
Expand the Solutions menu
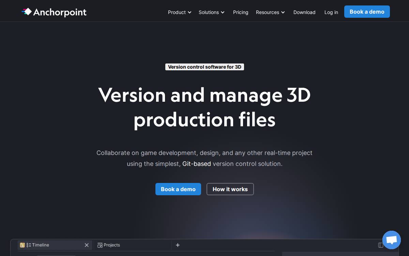(212, 12)
